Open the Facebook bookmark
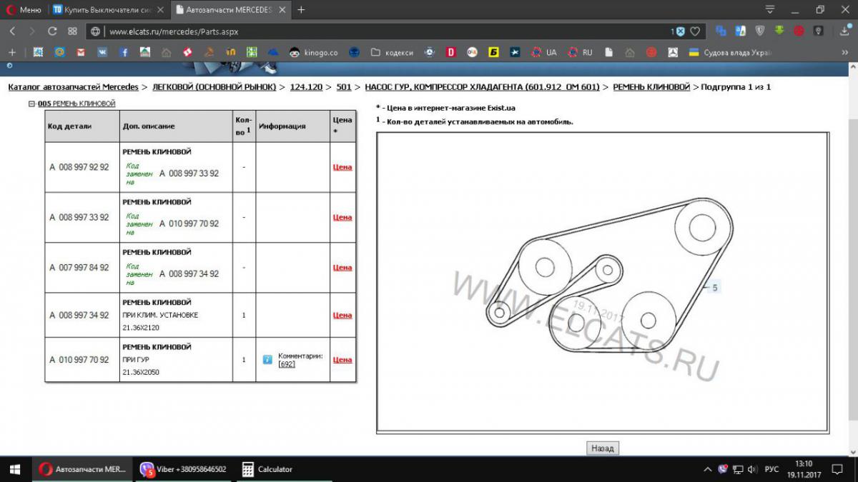858x482 pixels. click(x=124, y=52)
